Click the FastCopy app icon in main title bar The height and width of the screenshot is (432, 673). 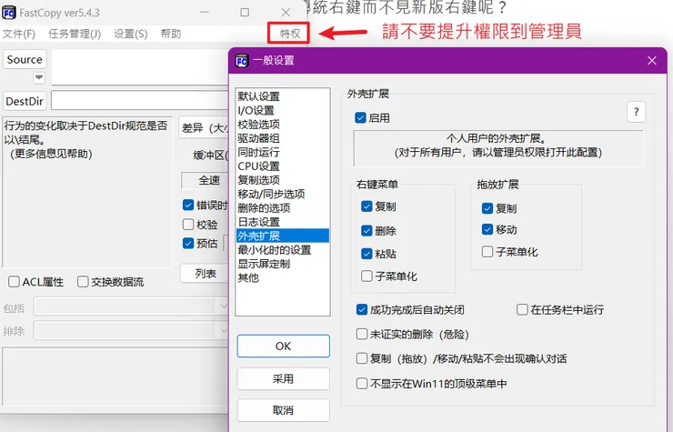coord(9,13)
